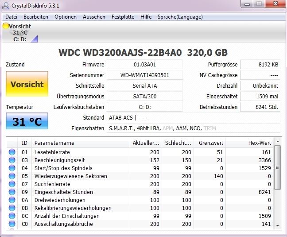Click the blue 31 °C temperature button

(27, 121)
